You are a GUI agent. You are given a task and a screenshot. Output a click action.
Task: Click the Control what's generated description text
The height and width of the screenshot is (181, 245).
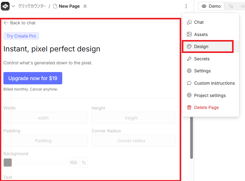pos(48,63)
